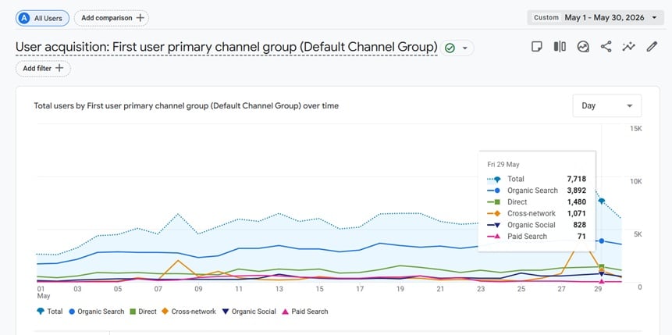Click the All Users 'A' badge icon

click(x=24, y=18)
